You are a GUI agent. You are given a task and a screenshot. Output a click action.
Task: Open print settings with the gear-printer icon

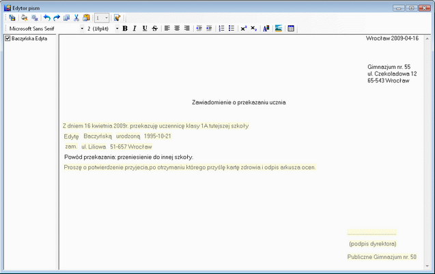pos(34,18)
